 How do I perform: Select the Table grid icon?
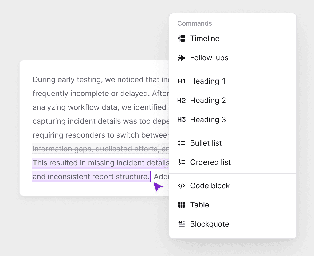[182, 205]
